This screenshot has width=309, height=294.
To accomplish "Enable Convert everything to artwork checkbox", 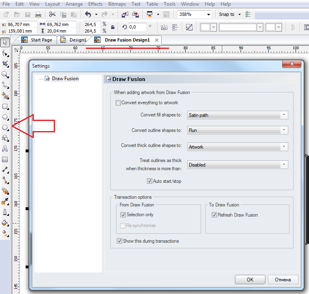I will tap(118, 103).
